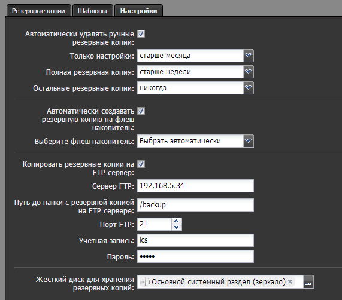Viewport: 342px width, 300px height.
Task: Click the disk icon beside Основной системный раздел
Action: pyautogui.click(x=144, y=281)
